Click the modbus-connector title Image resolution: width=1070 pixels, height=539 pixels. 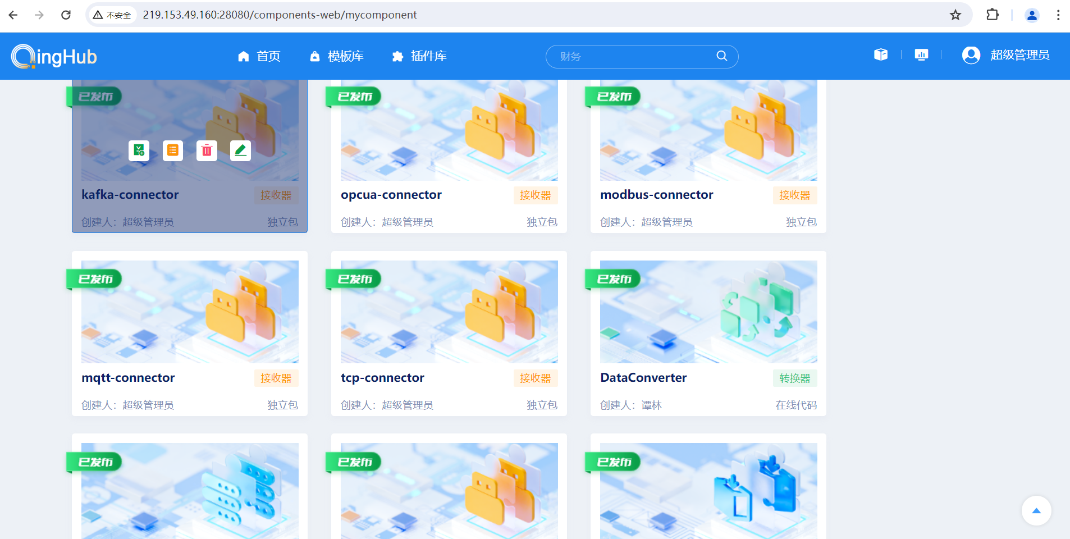click(657, 195)
